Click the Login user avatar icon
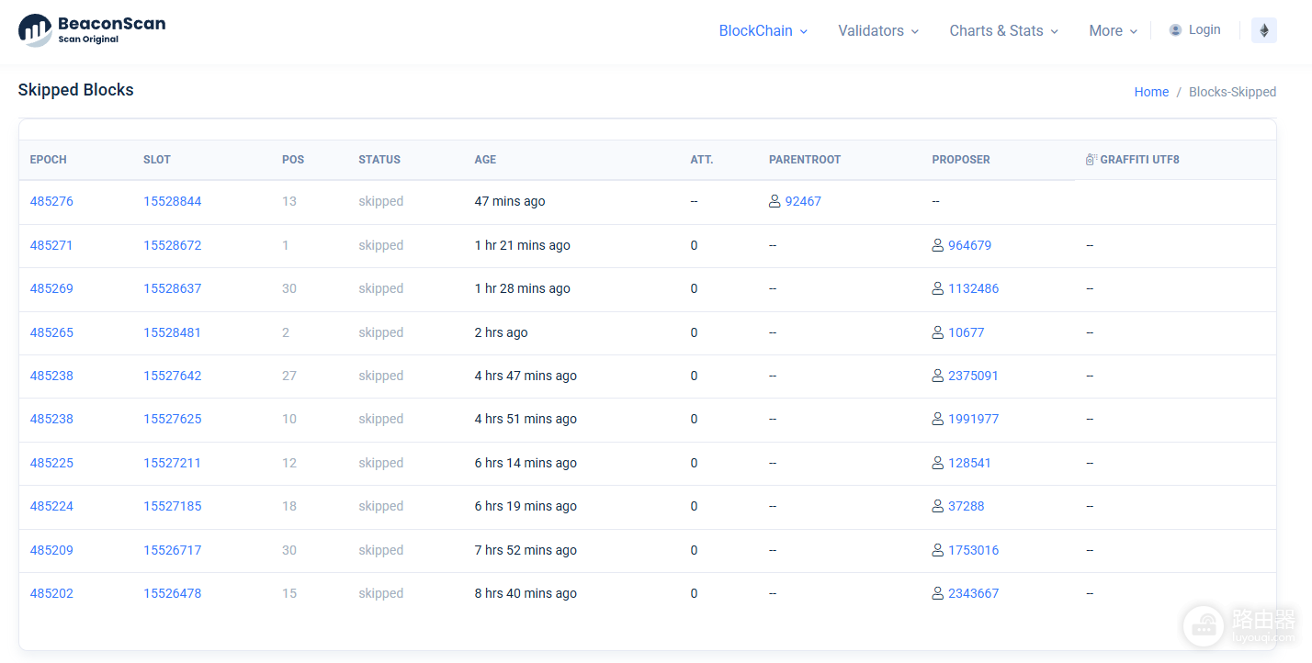 coord(1175,30)
